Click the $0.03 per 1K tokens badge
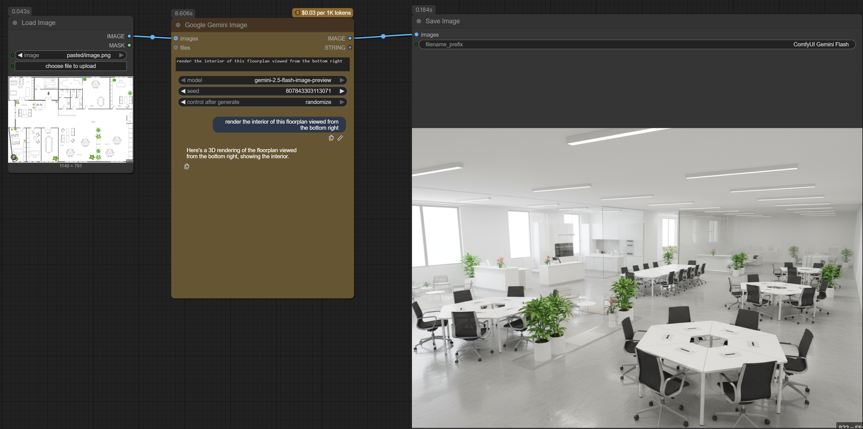This screenshot has width=863, height=429. [x=323, y=13]
